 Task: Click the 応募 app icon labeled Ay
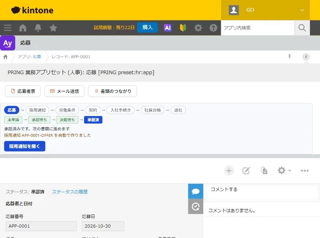(x=8, y=43)
